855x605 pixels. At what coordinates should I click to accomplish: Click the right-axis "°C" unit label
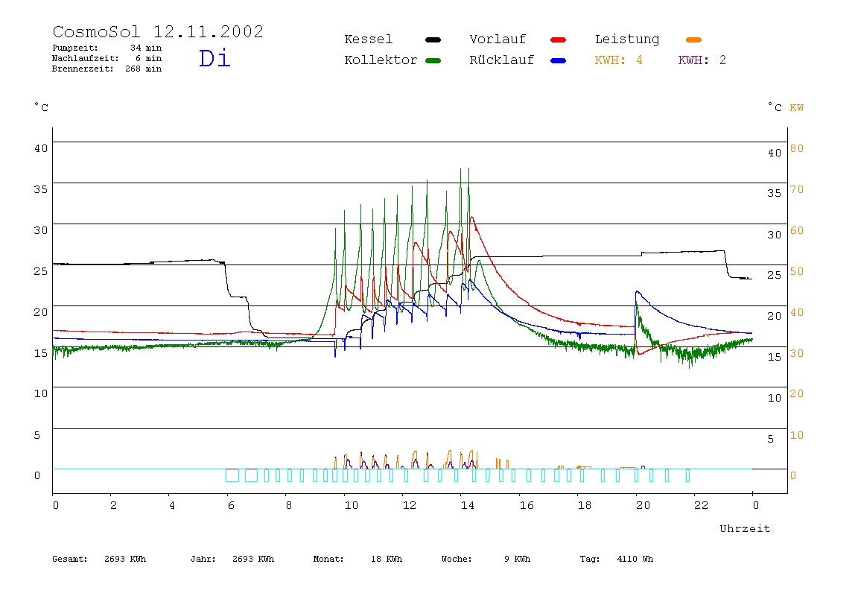click(x=775, y=107)
